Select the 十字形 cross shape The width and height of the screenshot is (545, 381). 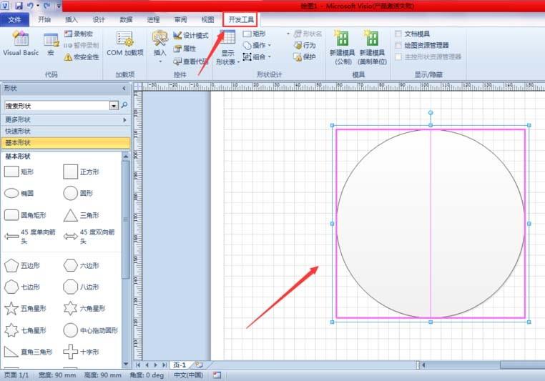(x=82, y=352)
